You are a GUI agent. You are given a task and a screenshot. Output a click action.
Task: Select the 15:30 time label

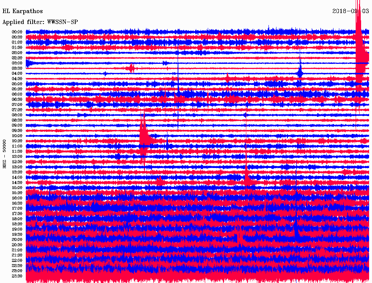point(17,193)
